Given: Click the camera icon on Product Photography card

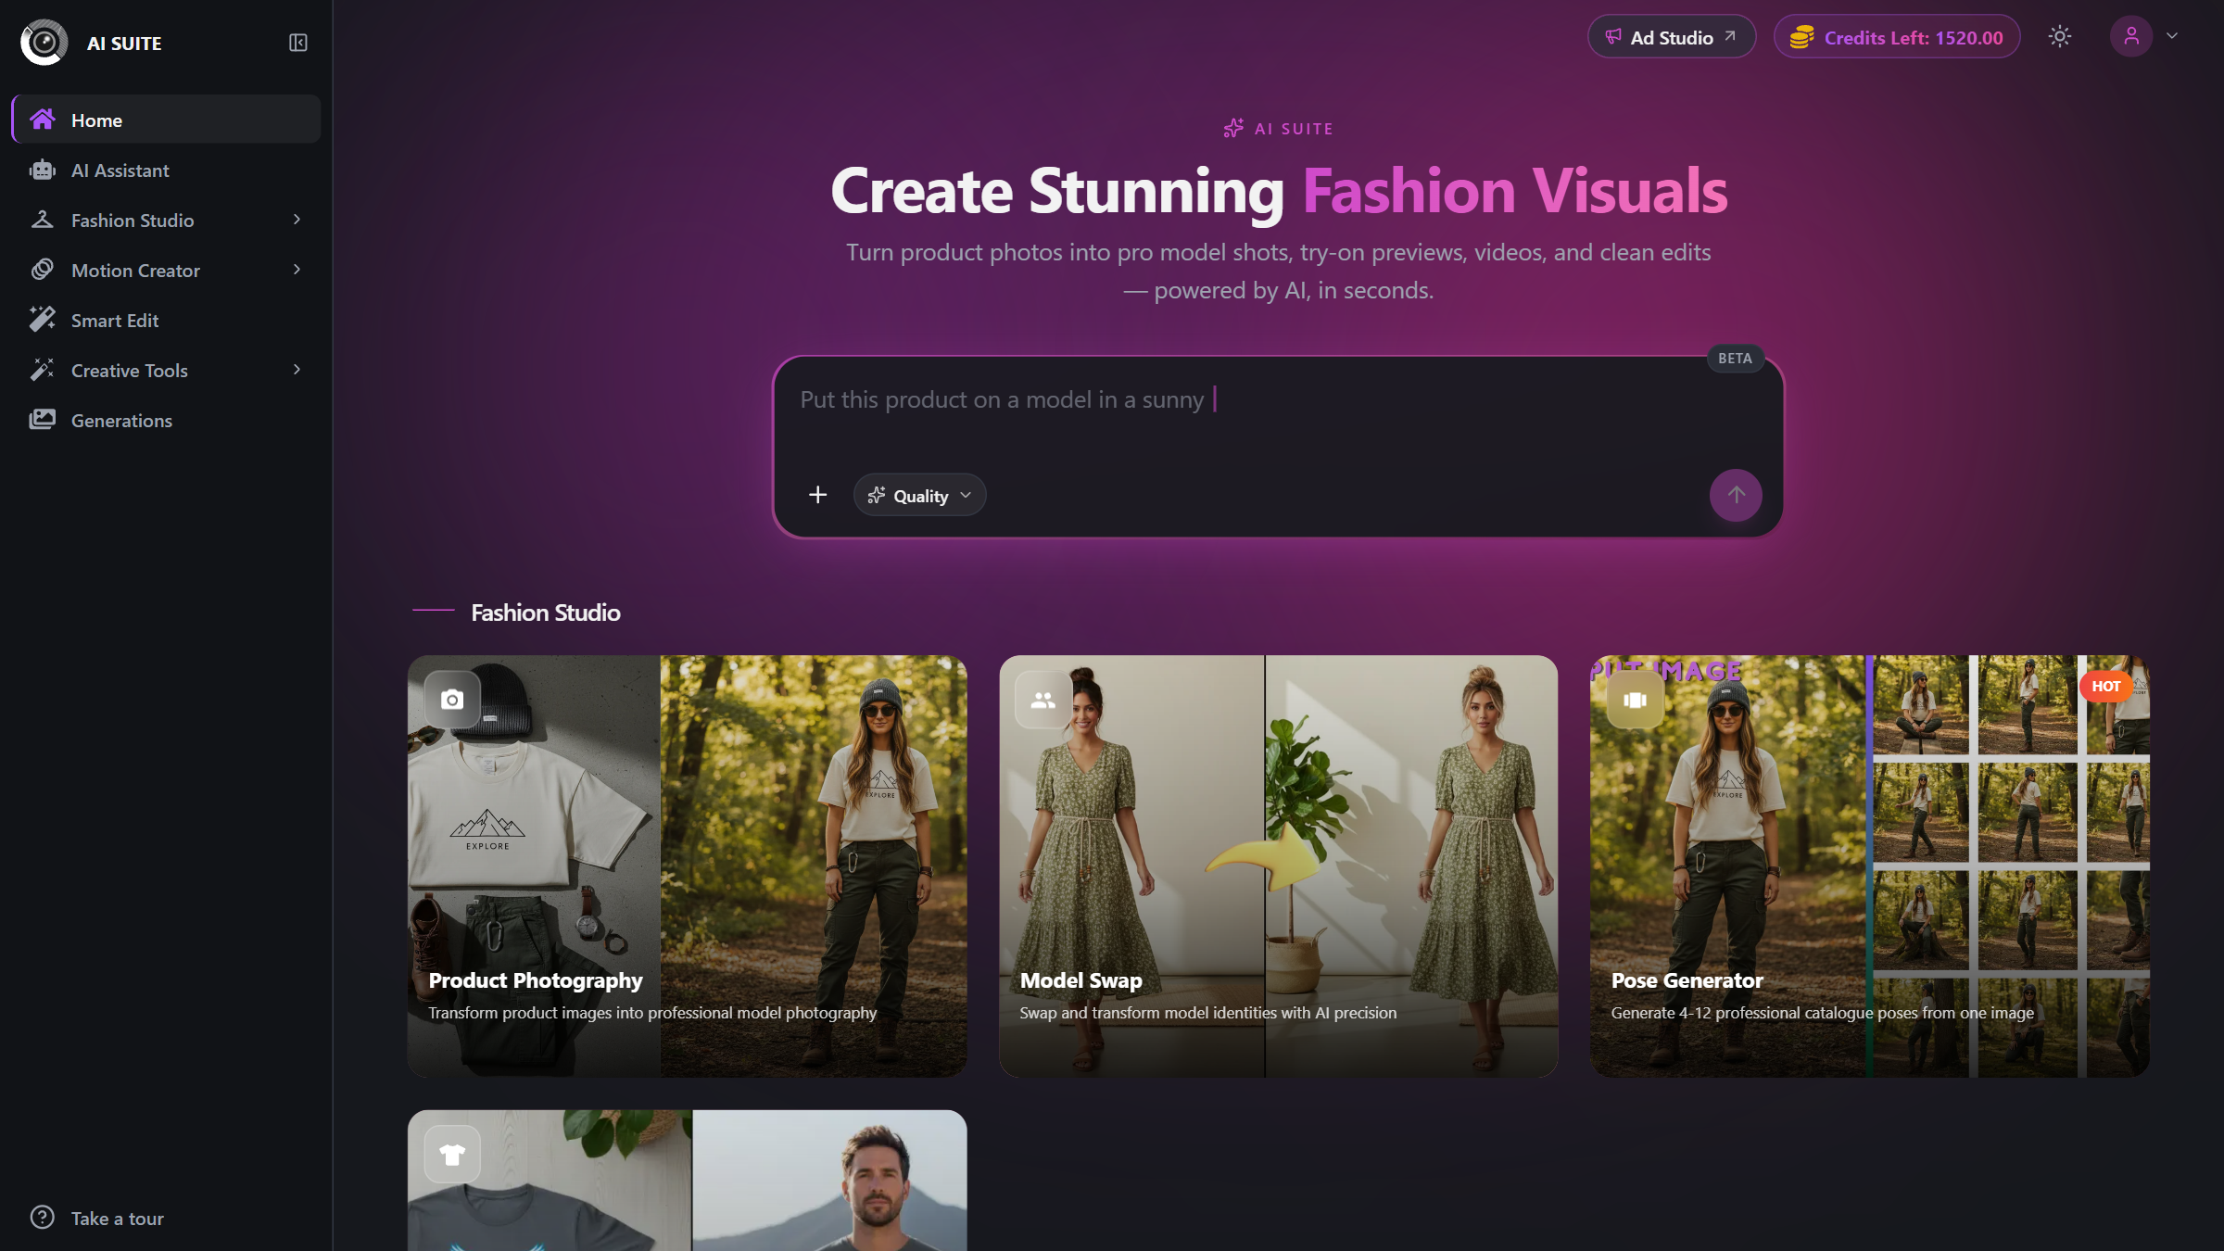Looking at the screenshot, I should 452,700.
